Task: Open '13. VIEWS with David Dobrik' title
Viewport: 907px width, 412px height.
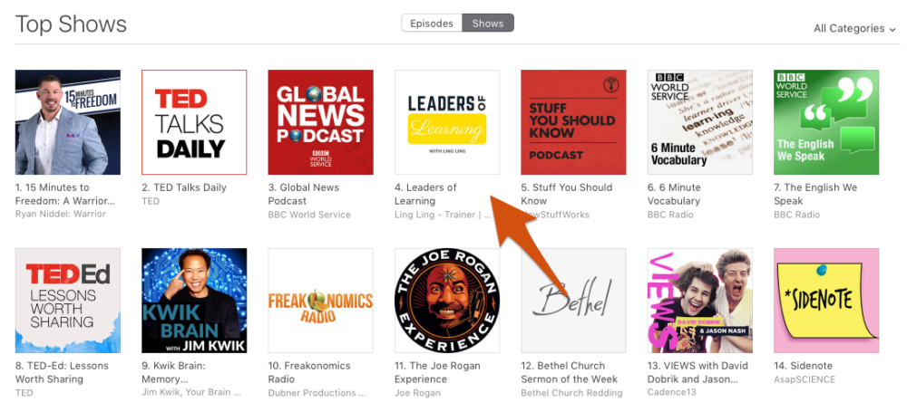Action: click(x=697, y=373)
